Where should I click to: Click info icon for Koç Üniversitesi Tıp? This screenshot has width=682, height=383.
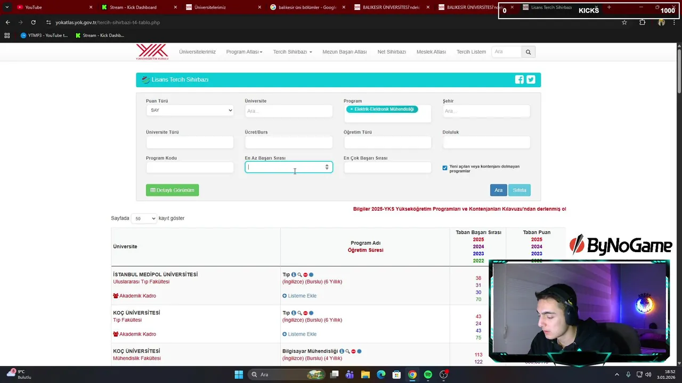tap(294, 313)
